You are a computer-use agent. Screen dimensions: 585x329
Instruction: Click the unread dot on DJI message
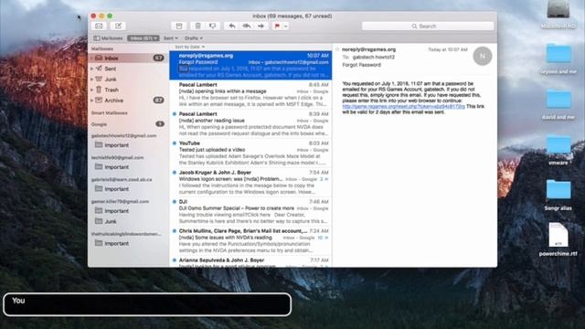click(175, 202)
